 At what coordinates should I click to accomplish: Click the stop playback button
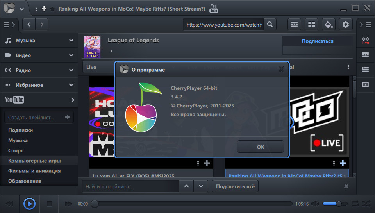point(50,204)
